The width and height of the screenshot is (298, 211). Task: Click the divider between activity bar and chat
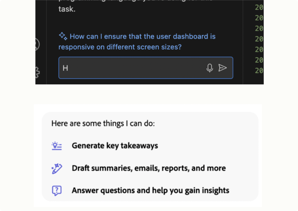coord(47,42)
